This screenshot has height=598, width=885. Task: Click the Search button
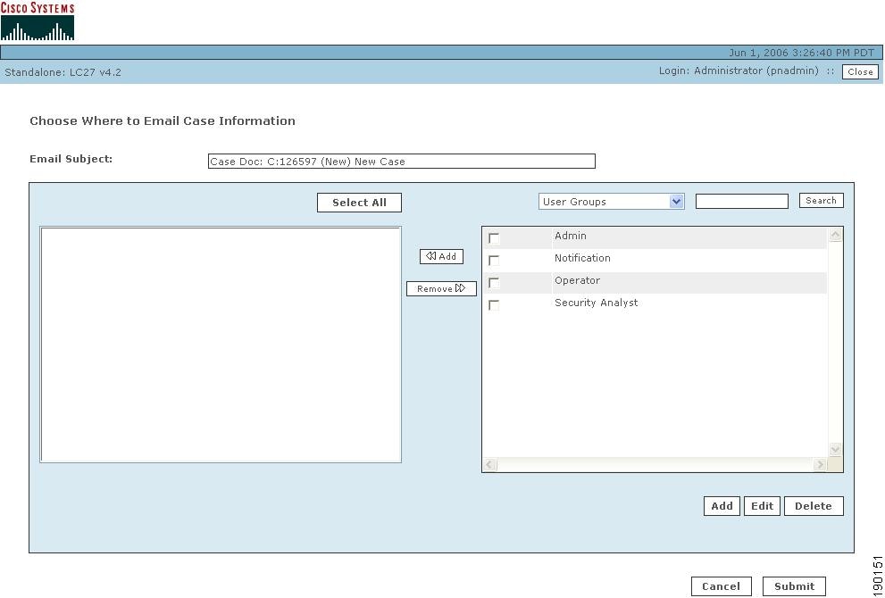[820, 200]
